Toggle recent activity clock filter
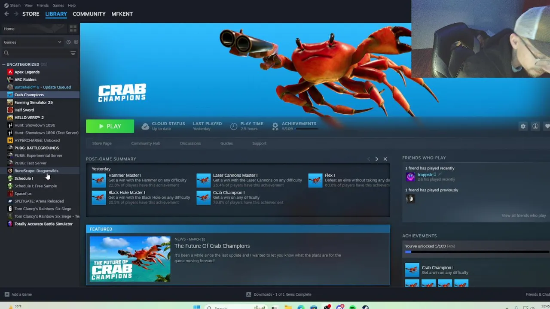Screen dimensions: 550x309 coord(68,42)
